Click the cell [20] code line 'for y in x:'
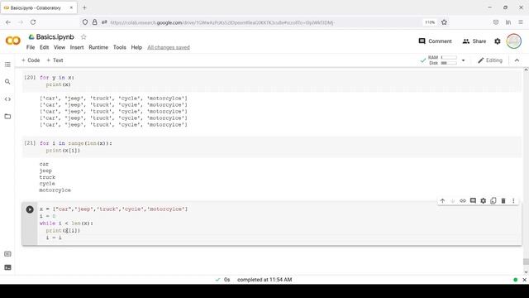 [x=57, y=78]
